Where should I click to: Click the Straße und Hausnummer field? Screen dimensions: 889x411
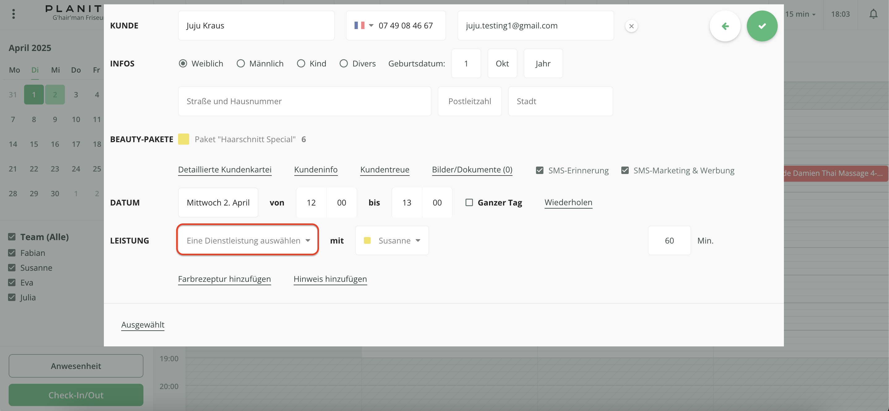304,101
